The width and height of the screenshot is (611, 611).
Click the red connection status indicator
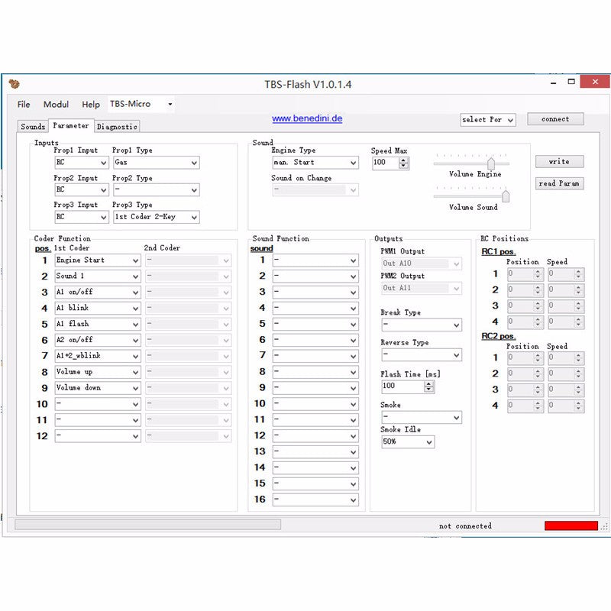pos(571,525)
